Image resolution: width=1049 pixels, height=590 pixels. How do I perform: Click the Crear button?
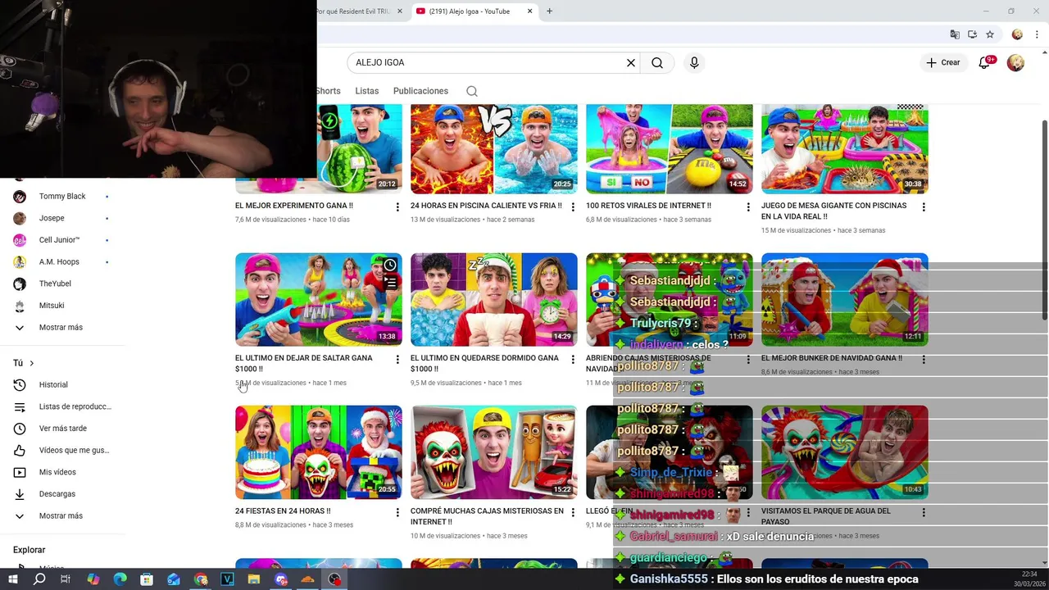[x=943, y=62]
